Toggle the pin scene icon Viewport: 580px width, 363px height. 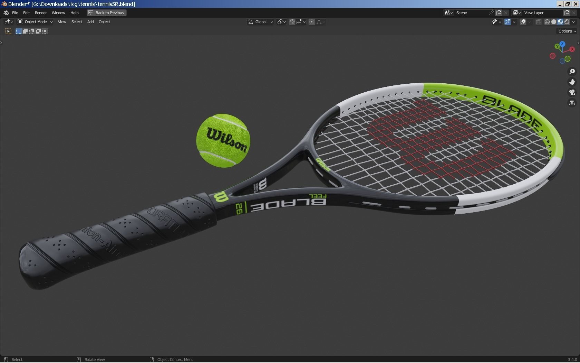(491, 13)
